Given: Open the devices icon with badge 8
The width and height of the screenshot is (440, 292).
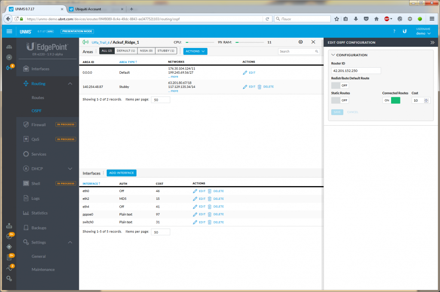Looking at the screenshot, I should [9, 68].
